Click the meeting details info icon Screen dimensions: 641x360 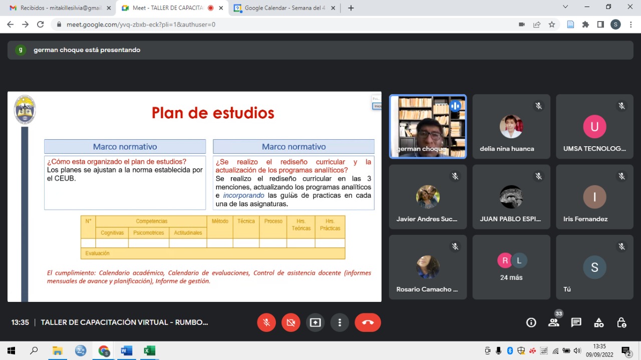531,322
